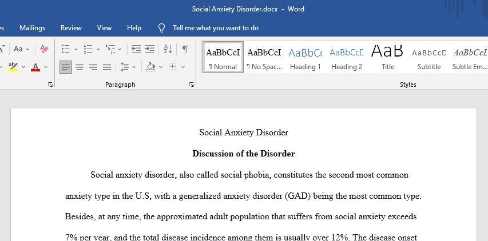Click the Clear All Formatting eraser icon
Screen dimensions: 488x241
point(44,49)
